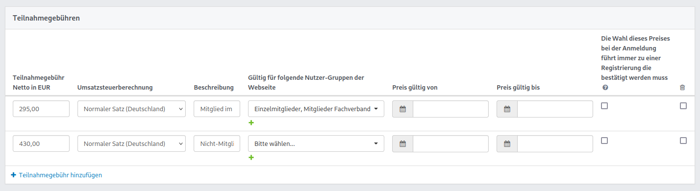700x191 pixels.
Task: Enable confirmation-required checkbox for 430,00 fee
Action: click(x=604, y=141)
